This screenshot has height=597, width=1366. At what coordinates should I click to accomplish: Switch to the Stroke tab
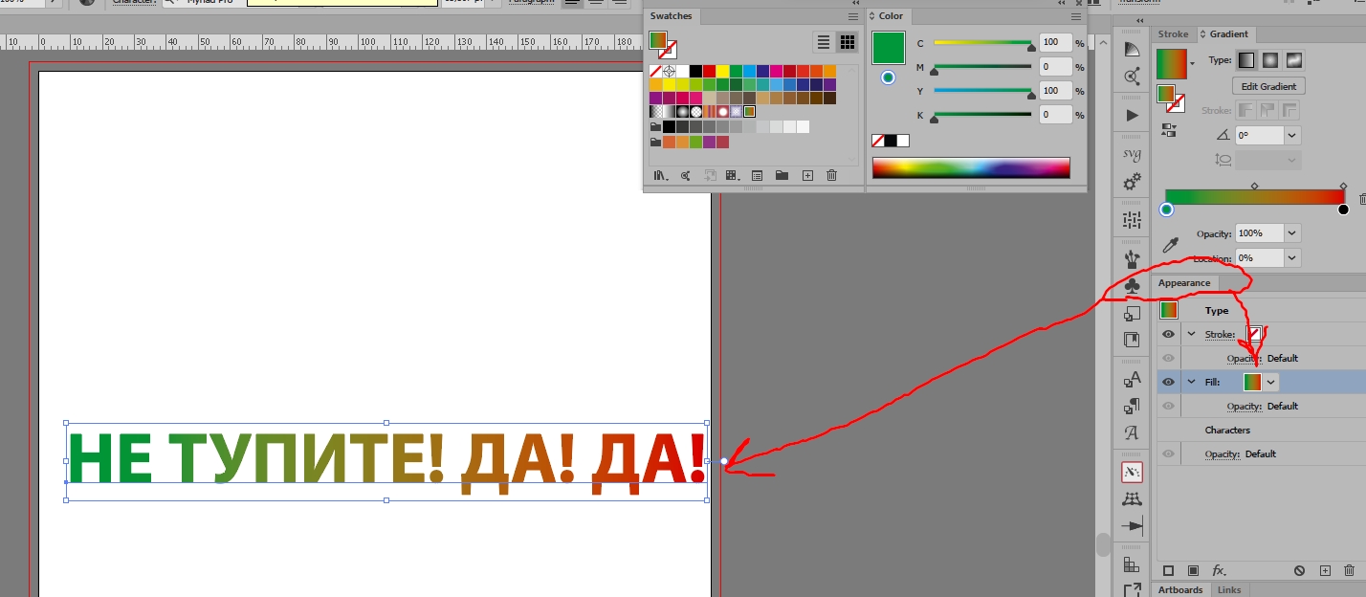pyautogui.click(x=1173, y=33)
